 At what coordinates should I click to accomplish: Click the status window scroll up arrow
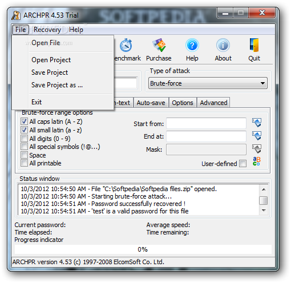pos(264,189)
